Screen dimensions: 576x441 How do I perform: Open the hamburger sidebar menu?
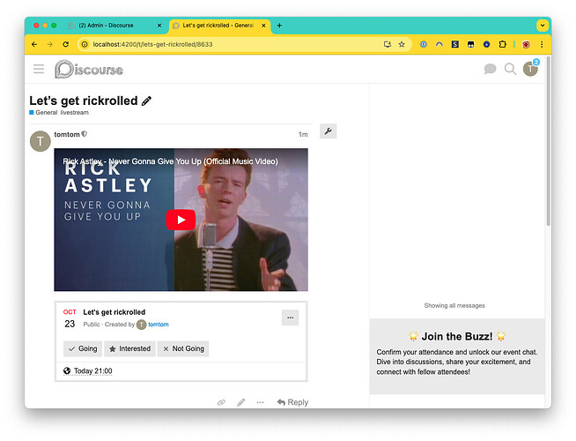39,69
